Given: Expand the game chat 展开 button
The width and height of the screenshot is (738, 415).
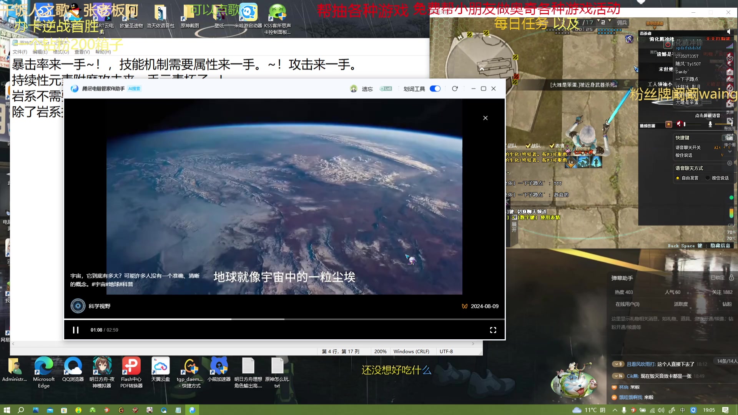Looking at the screenshot, I should coord(514,227).
